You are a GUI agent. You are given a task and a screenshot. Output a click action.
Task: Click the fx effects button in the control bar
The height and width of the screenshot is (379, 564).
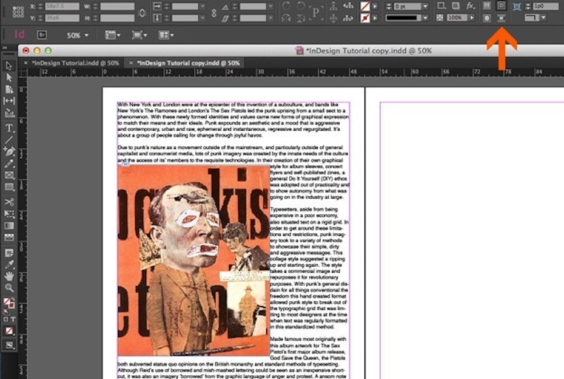point(471,5)
